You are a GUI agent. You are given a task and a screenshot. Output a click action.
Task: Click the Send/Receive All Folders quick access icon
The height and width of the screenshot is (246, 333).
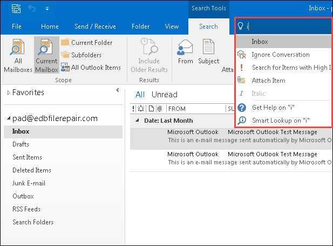point(16,9)
